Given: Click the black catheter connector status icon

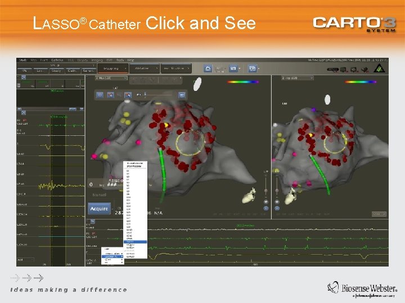Looking at the screenshot, I should pyautogui.click(x=332, y=70).
